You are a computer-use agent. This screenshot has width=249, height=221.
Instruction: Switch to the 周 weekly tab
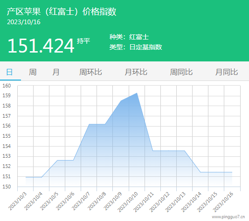33,72
